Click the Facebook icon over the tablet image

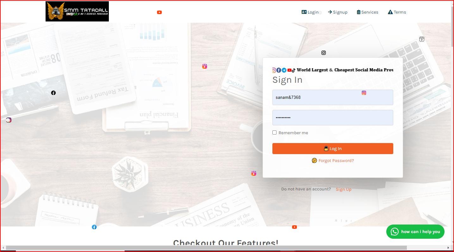(53, 93)
